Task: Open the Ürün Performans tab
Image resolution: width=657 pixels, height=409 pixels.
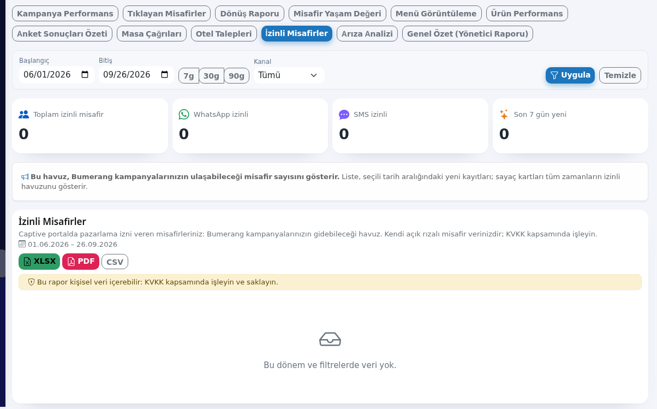Action: pyautogui.click(x=527, y=14)
